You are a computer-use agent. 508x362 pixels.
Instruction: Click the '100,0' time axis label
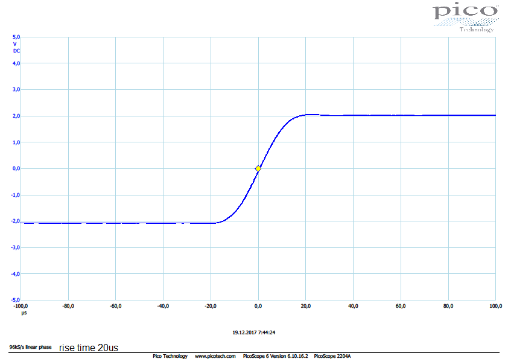[x=496, y=306]
